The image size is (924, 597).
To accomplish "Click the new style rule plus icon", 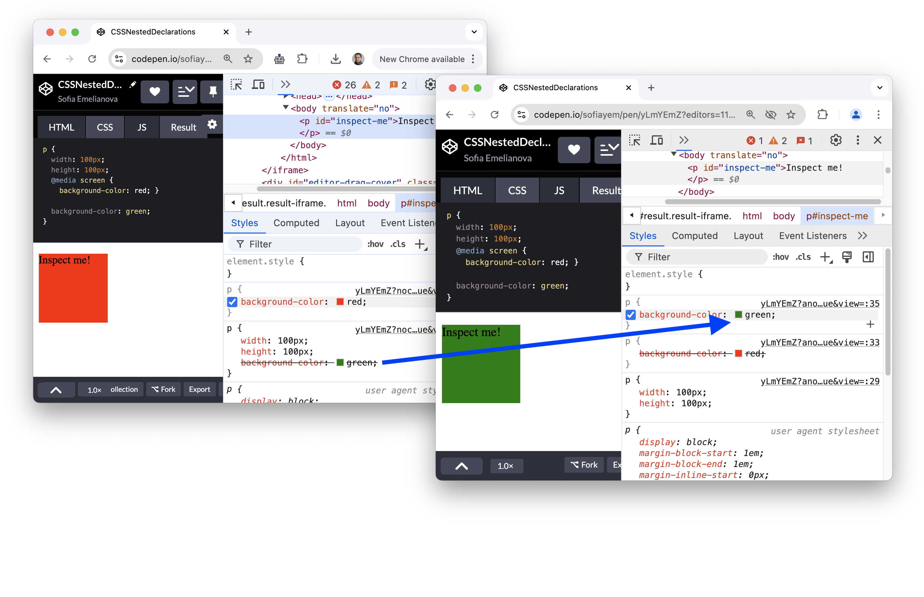I will 827,257.
